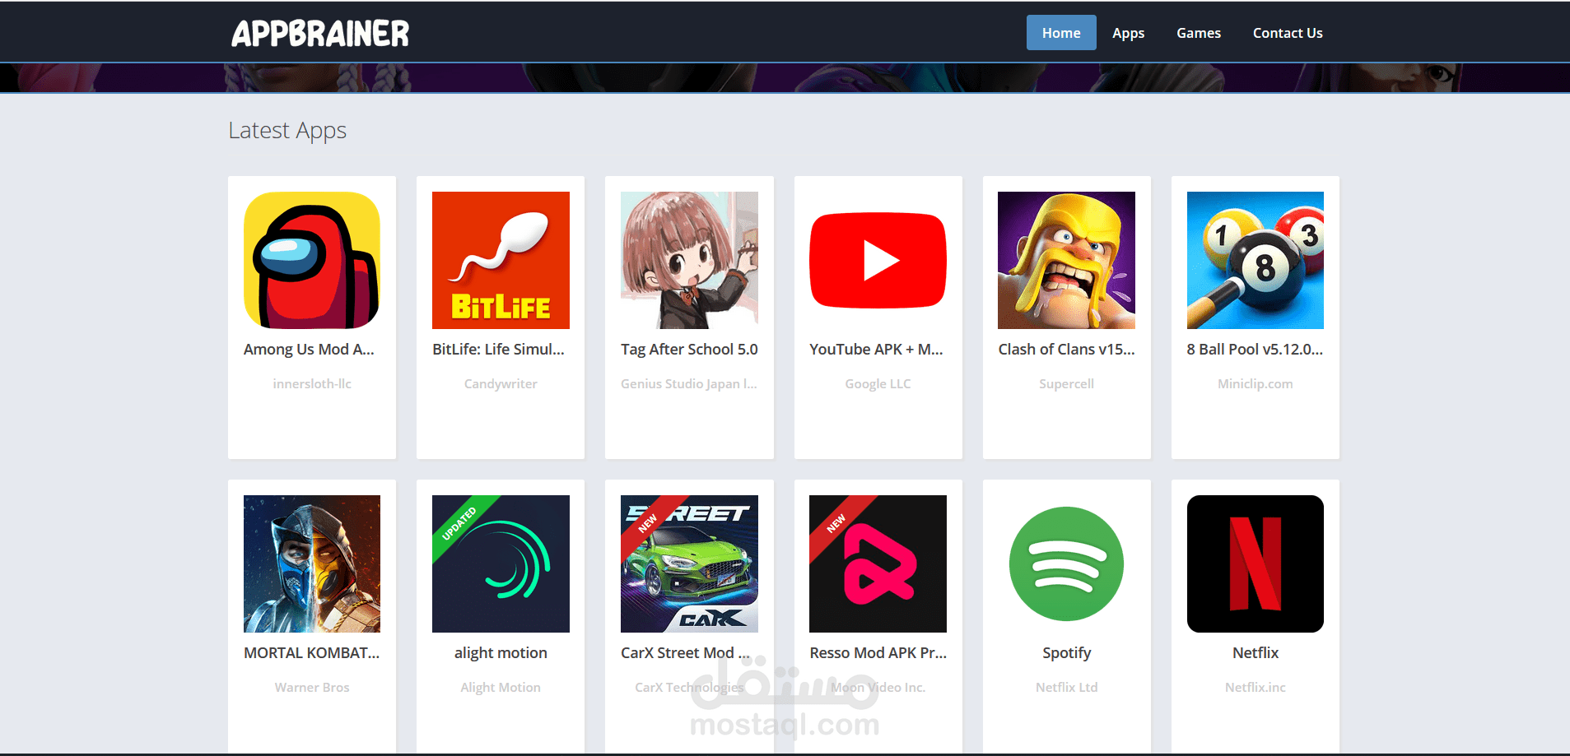The width and height of the screenshot is (1570, 756).
Task: Click the NEW ribbon on CarX Street
Action: click(x=648, y=522)
